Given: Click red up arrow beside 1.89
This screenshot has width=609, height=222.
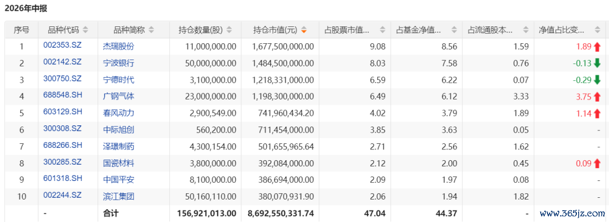Looking at the screenshot, I should (x=597, y=47).
